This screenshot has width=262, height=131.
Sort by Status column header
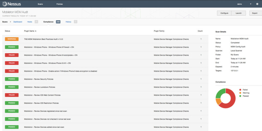[x=8, y=31]
